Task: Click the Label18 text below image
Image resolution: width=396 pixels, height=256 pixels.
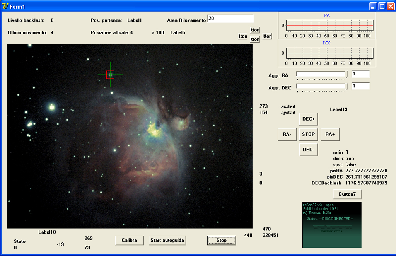Action: (x=47, y=232)
